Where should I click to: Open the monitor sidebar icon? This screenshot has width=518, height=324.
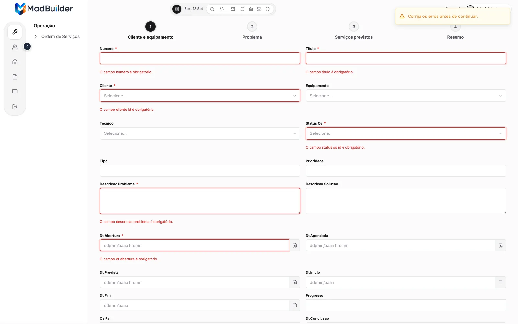coord(15,92)
